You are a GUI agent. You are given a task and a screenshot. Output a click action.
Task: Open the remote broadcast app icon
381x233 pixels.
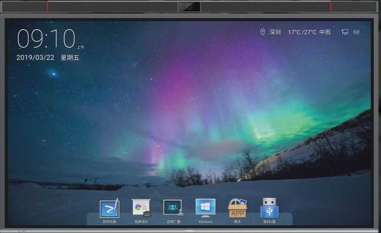[x=173, y=208]
